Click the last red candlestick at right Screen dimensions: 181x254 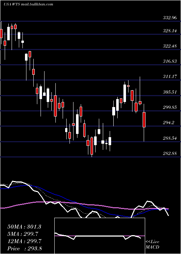(144, 120)
